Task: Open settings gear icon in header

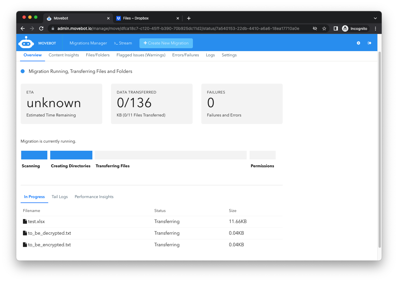Action: point(358,43)
